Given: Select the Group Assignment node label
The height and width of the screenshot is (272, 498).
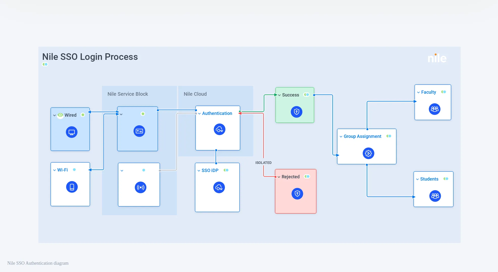Looking at the screenshot, I should (362, 136).
